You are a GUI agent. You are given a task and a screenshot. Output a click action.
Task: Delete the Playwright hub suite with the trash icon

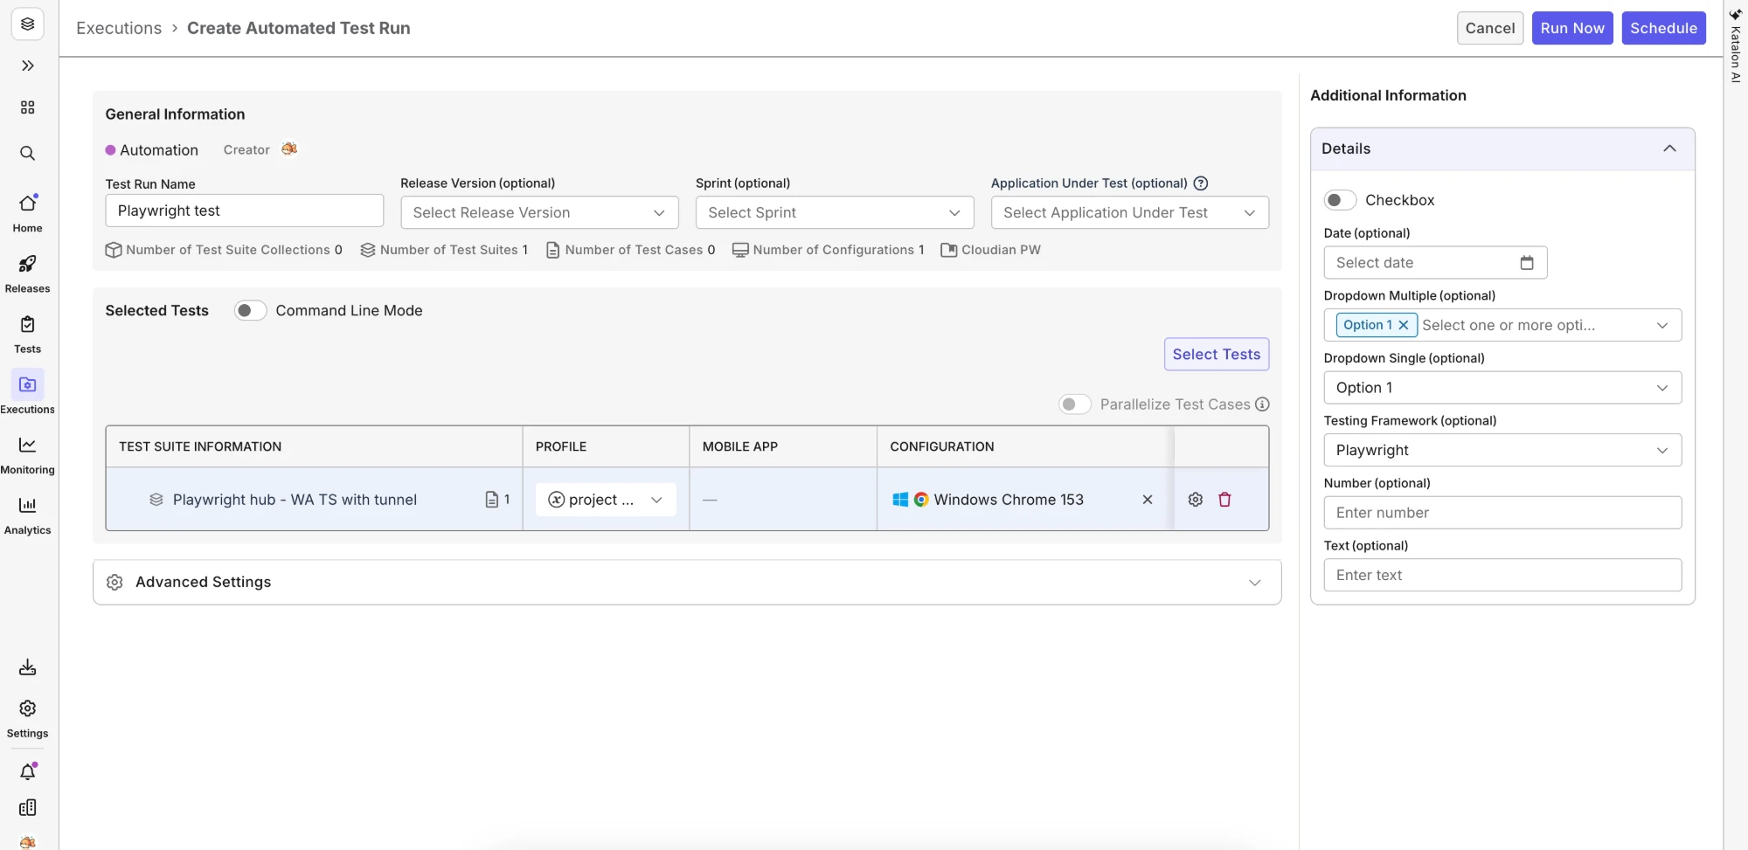pyautogui.click(x=1224, y=500)
